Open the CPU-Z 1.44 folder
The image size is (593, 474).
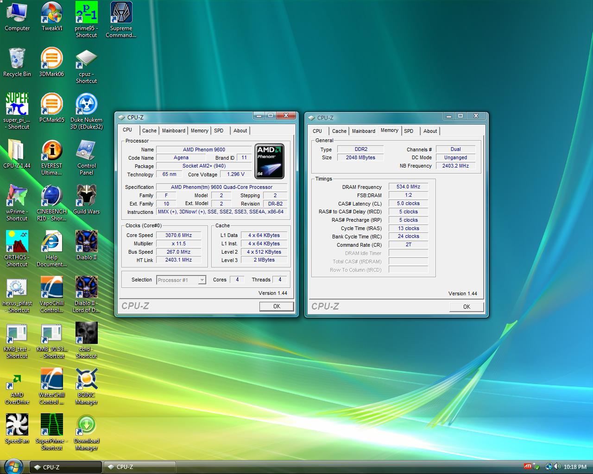pos(17,154)
